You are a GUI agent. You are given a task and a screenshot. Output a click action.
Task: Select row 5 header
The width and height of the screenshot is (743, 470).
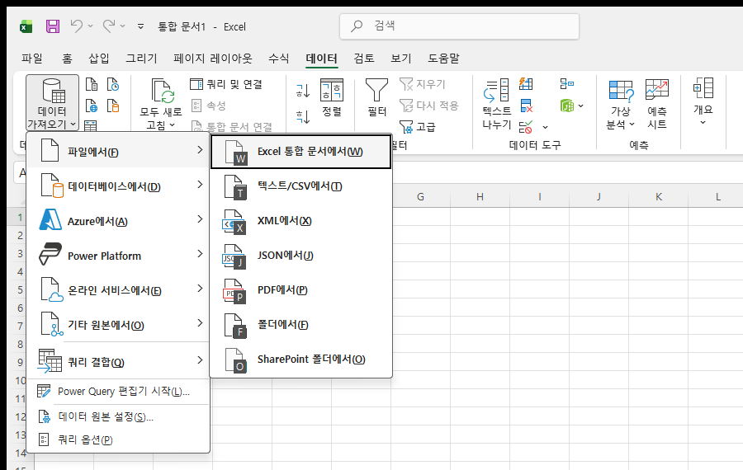click(x=17, y=289)
